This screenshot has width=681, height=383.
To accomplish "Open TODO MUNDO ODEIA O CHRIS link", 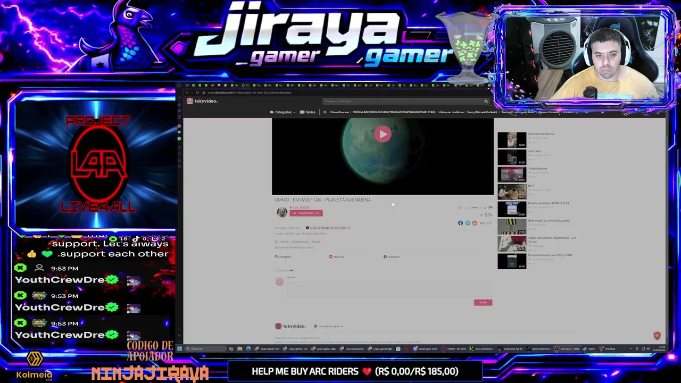I will pos(394,112).
